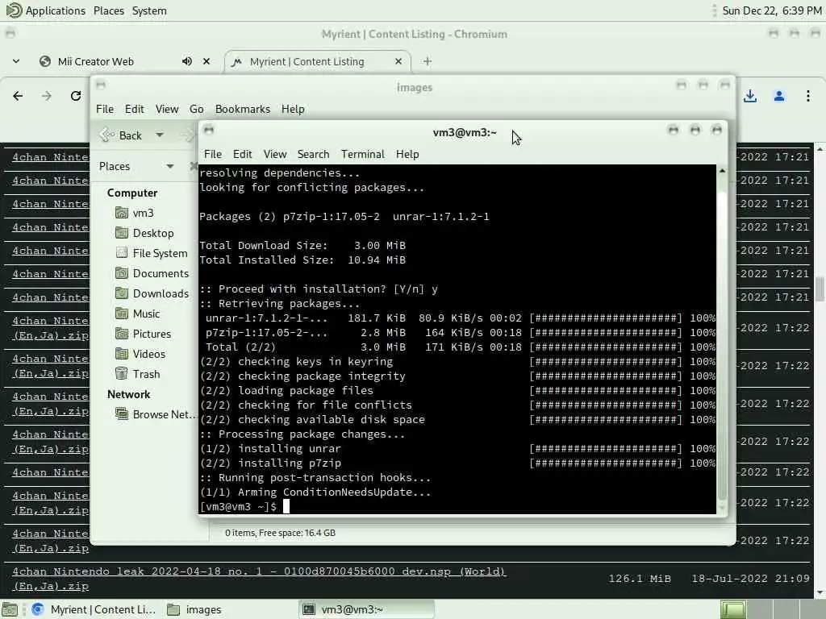Open Downloads folder in sidebar

[152, 293]
